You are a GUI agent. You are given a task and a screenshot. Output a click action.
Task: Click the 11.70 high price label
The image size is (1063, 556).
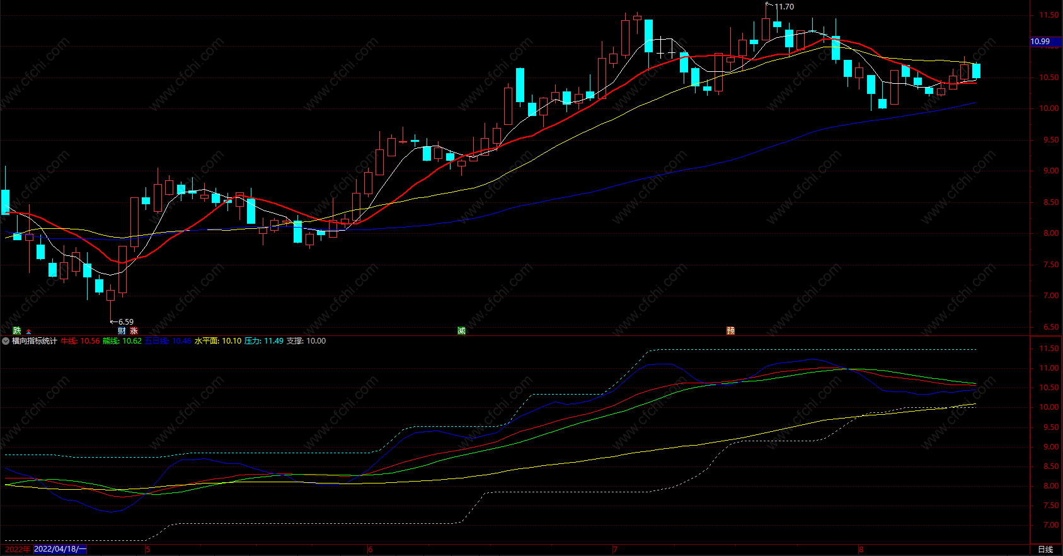click(784, 7)
